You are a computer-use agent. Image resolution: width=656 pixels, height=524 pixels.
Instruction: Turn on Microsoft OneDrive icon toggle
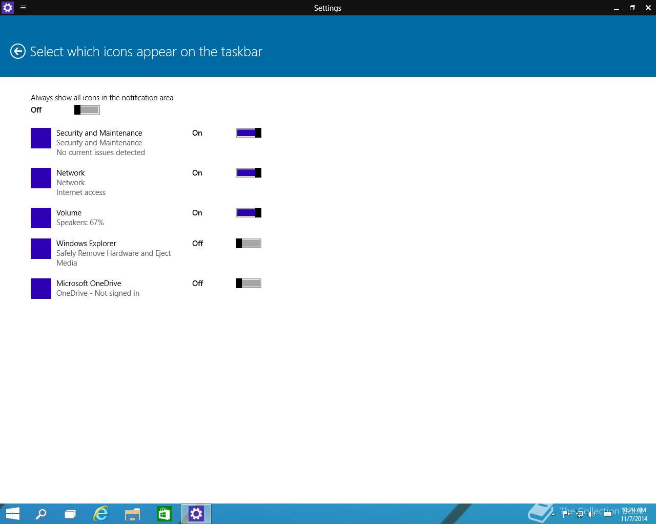pyautogui.click(x=249, y=283)
